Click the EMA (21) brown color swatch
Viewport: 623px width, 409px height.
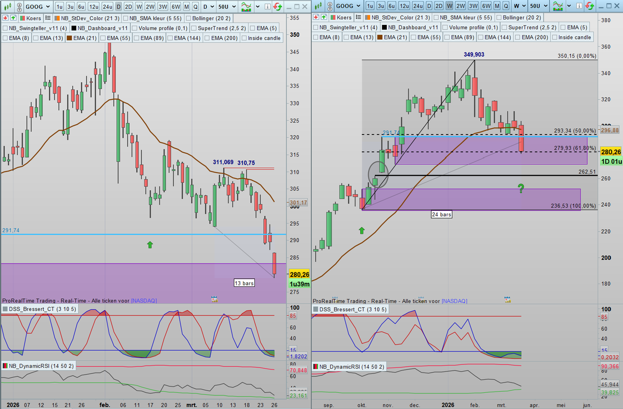tap(69, 37)
